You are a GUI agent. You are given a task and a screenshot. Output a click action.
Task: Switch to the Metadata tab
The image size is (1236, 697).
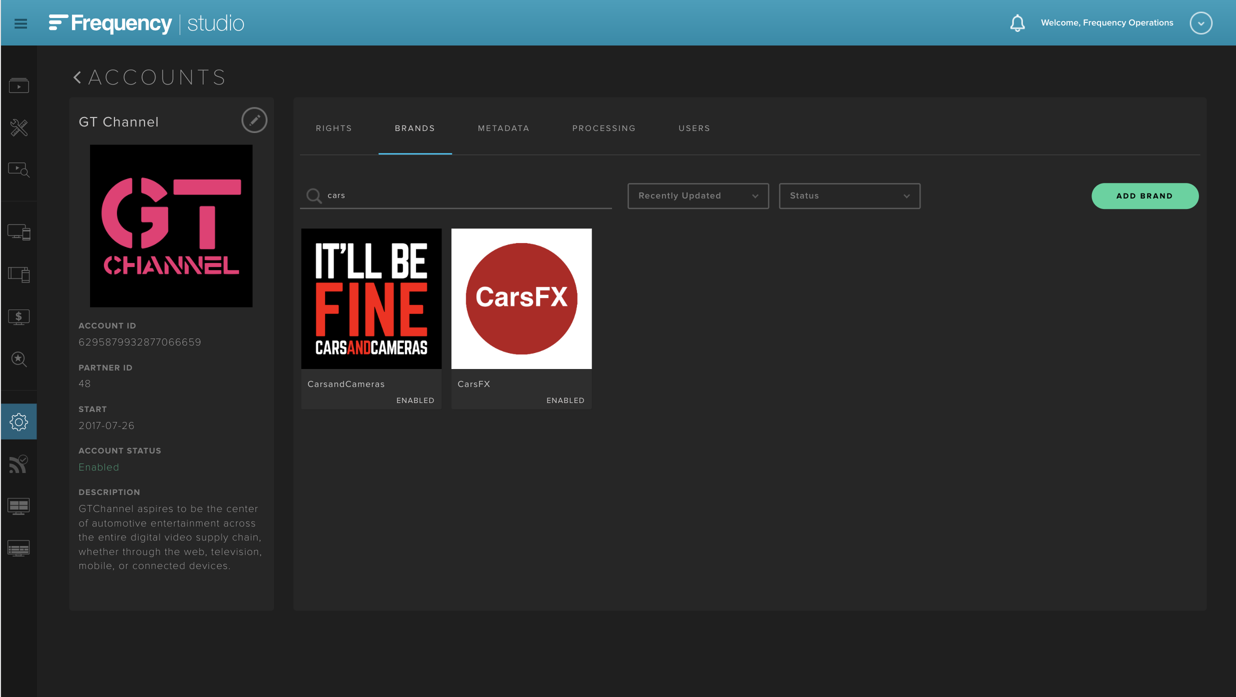pos(503,128)
